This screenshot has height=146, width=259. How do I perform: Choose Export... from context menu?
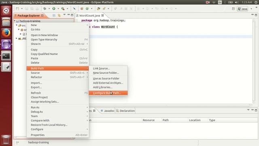(x=57, y=87)
